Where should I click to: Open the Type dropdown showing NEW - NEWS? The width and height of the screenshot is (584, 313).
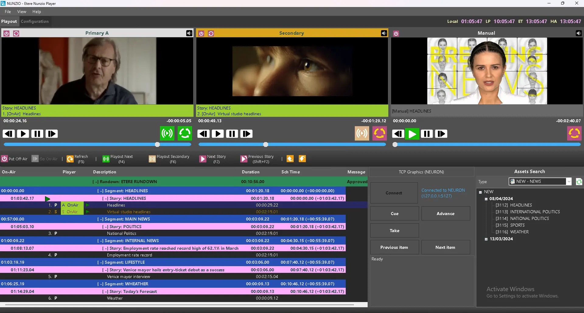pos(568,182)
